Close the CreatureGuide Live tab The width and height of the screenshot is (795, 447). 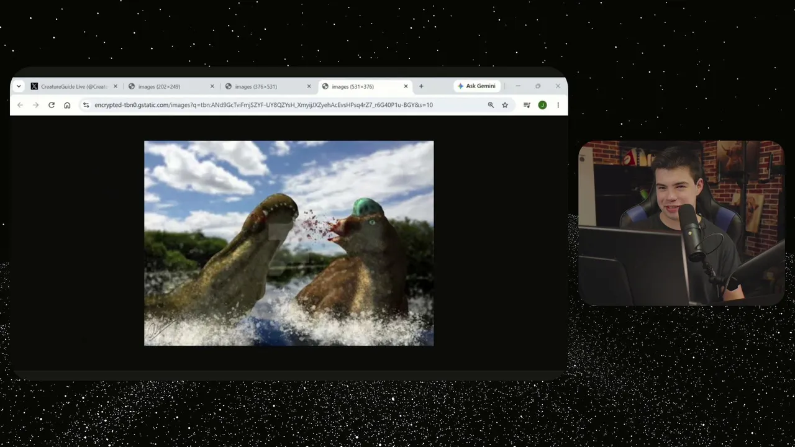[x=115, y=86]
